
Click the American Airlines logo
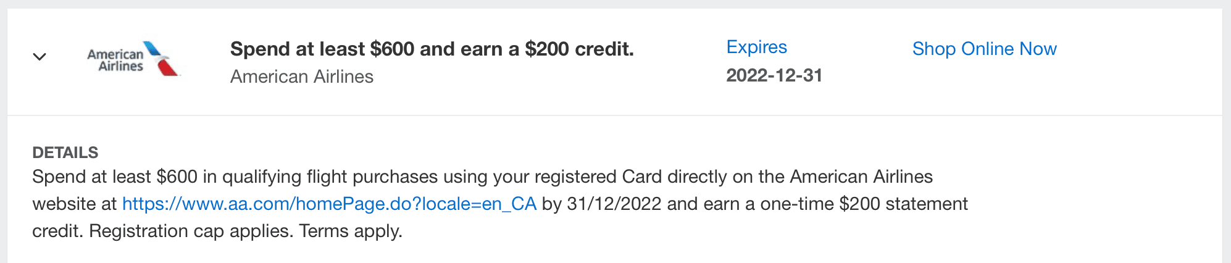[x=132, y=60]
